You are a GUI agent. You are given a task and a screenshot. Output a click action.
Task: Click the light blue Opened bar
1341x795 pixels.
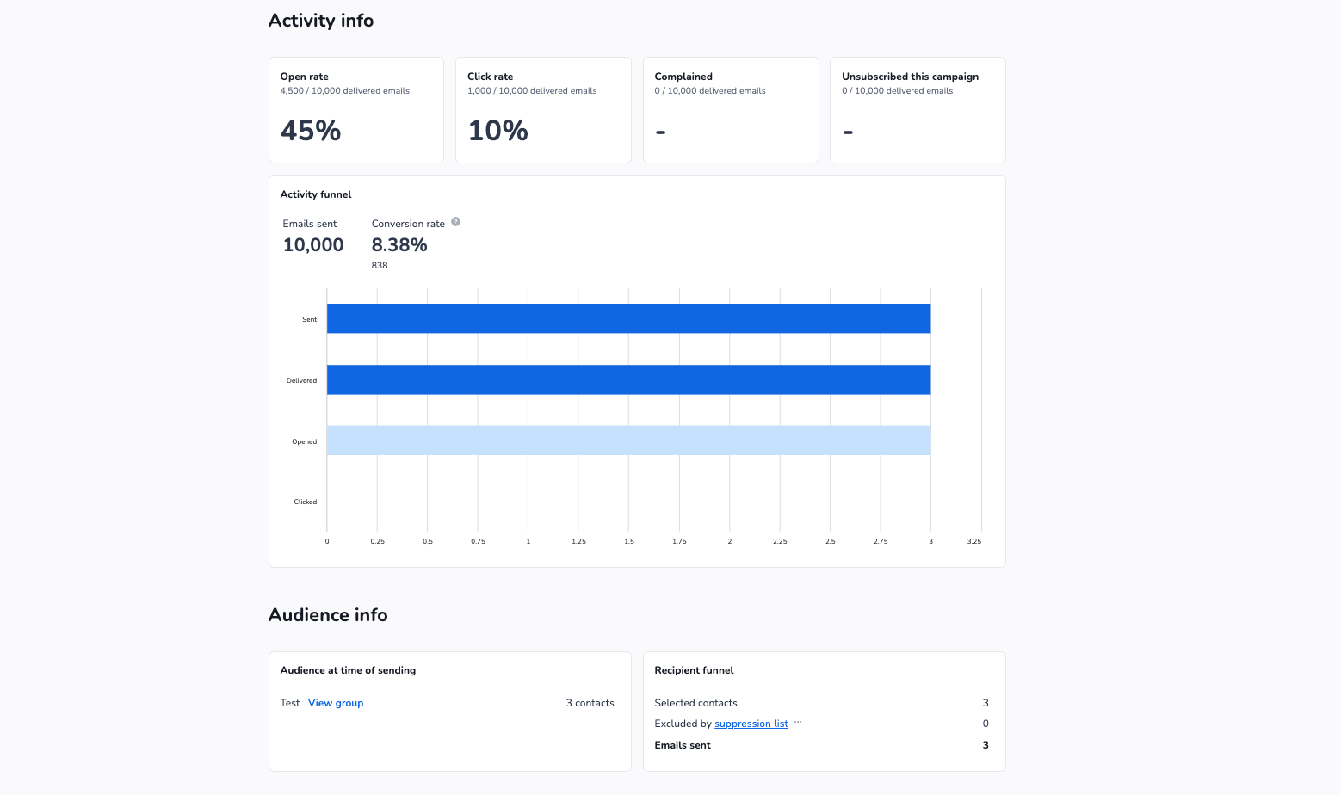coord(628,441)
